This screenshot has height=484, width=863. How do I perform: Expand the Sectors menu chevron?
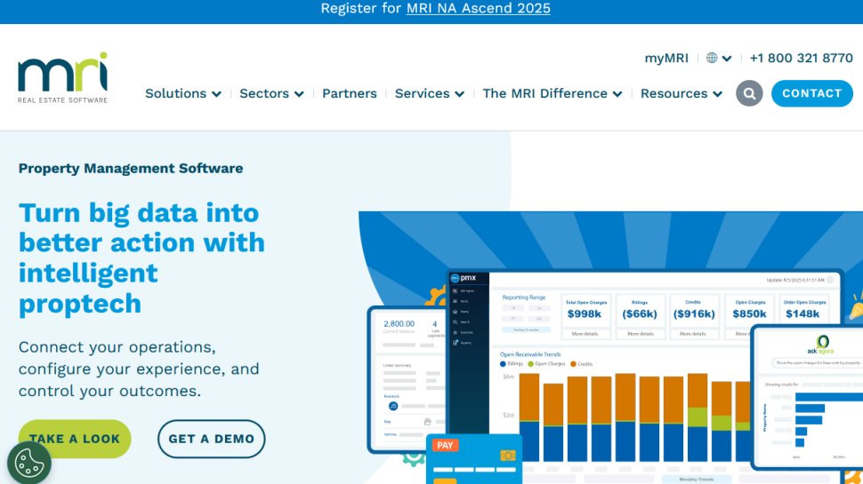(300, 94)
